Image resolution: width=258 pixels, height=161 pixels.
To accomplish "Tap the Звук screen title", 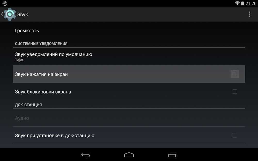I will [22, 14].
